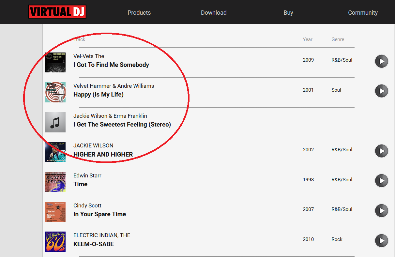The image size is (395, 257).
Task: Select artist name "Edwin Starr"
Action: click(x=87, y=175)
